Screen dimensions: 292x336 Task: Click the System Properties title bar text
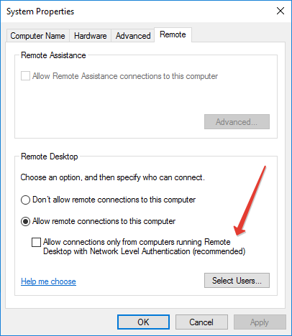tap(40, 11)
